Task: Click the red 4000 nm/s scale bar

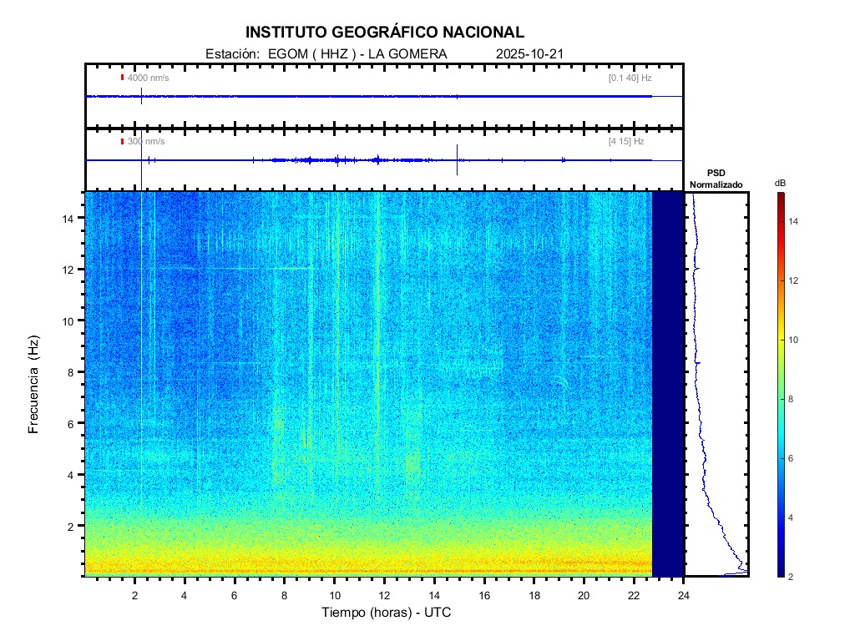Action: (122, 78)
